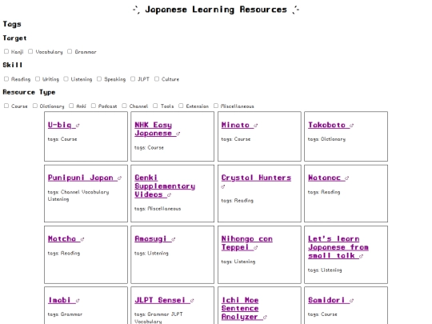Click external-link icon beside Imabi

point(78,300)
